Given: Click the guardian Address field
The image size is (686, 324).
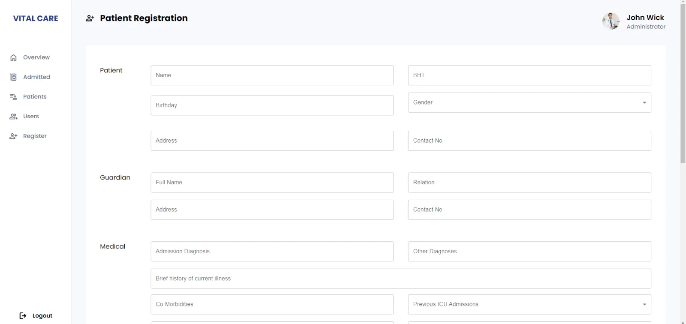Looking at the screenshot, I should pos(272,210).
